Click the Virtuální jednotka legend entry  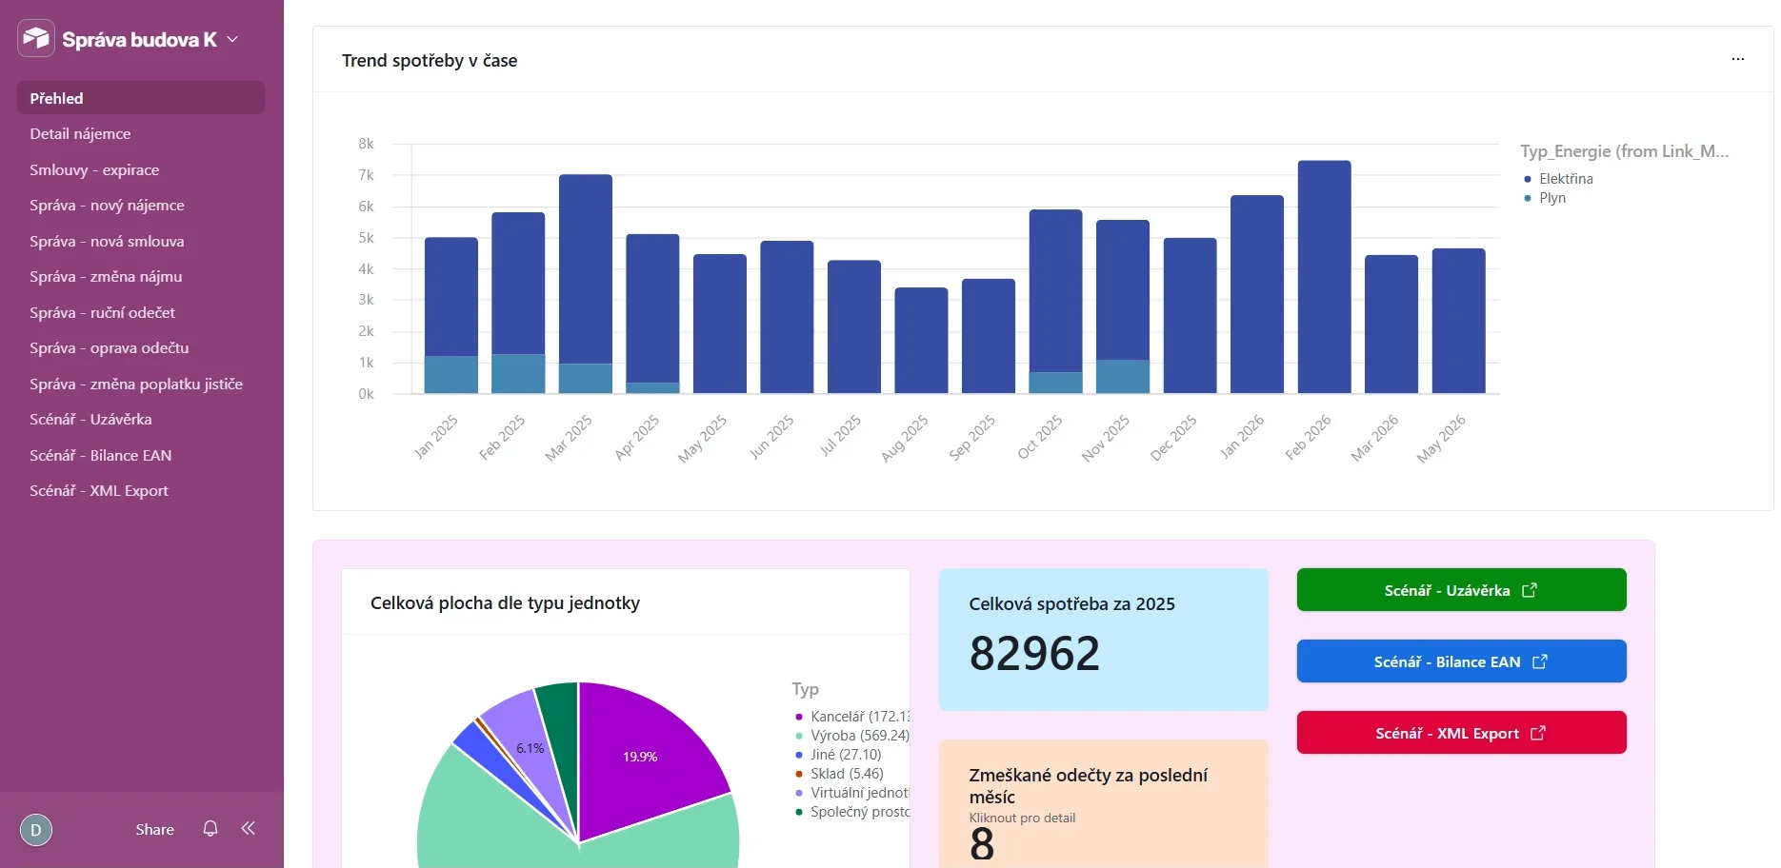tap(852, 793)
